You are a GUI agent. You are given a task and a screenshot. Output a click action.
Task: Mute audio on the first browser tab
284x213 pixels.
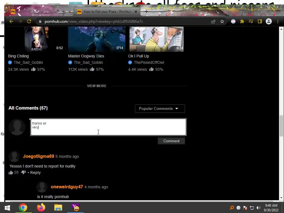tap(64, 12)
